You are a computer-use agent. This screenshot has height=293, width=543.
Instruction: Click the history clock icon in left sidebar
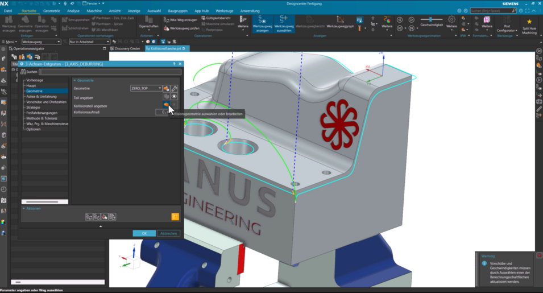coord(4,189)
